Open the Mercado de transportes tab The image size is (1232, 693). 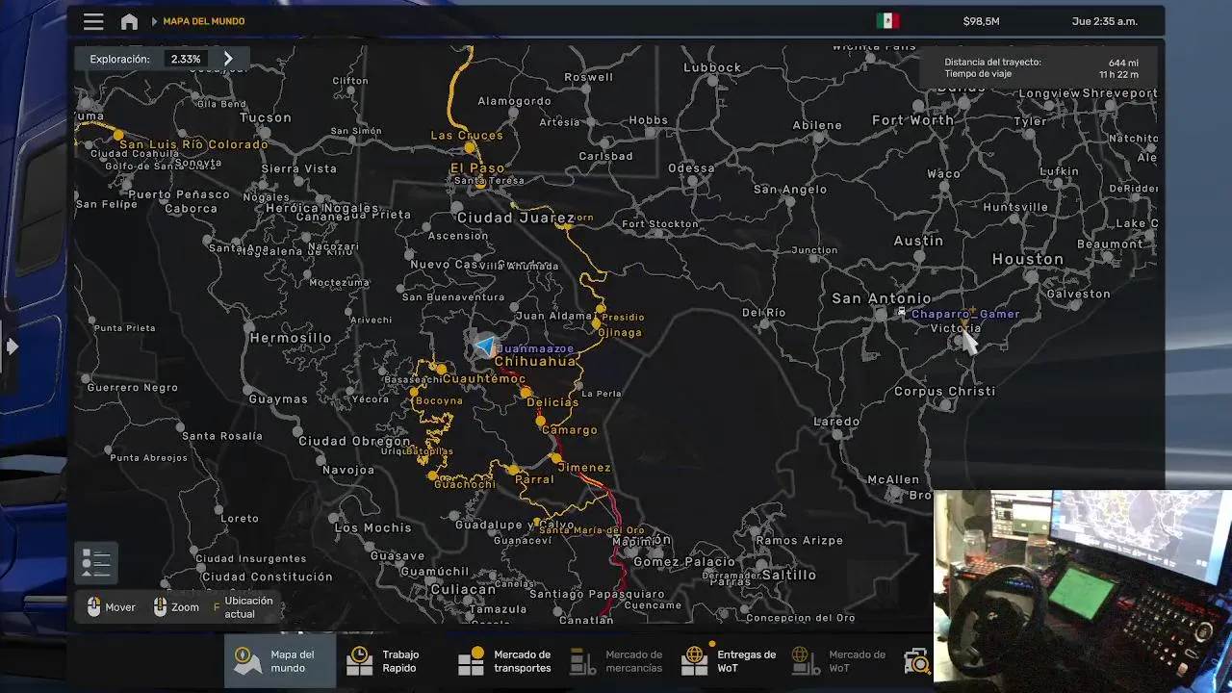(x=504, y=661)
